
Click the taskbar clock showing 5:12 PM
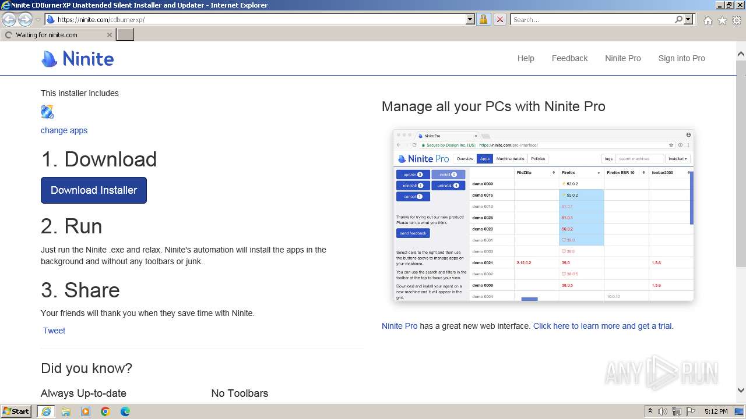coord(716,411)
